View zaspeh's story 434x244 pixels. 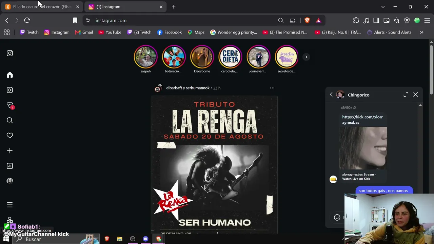(145, 57)
